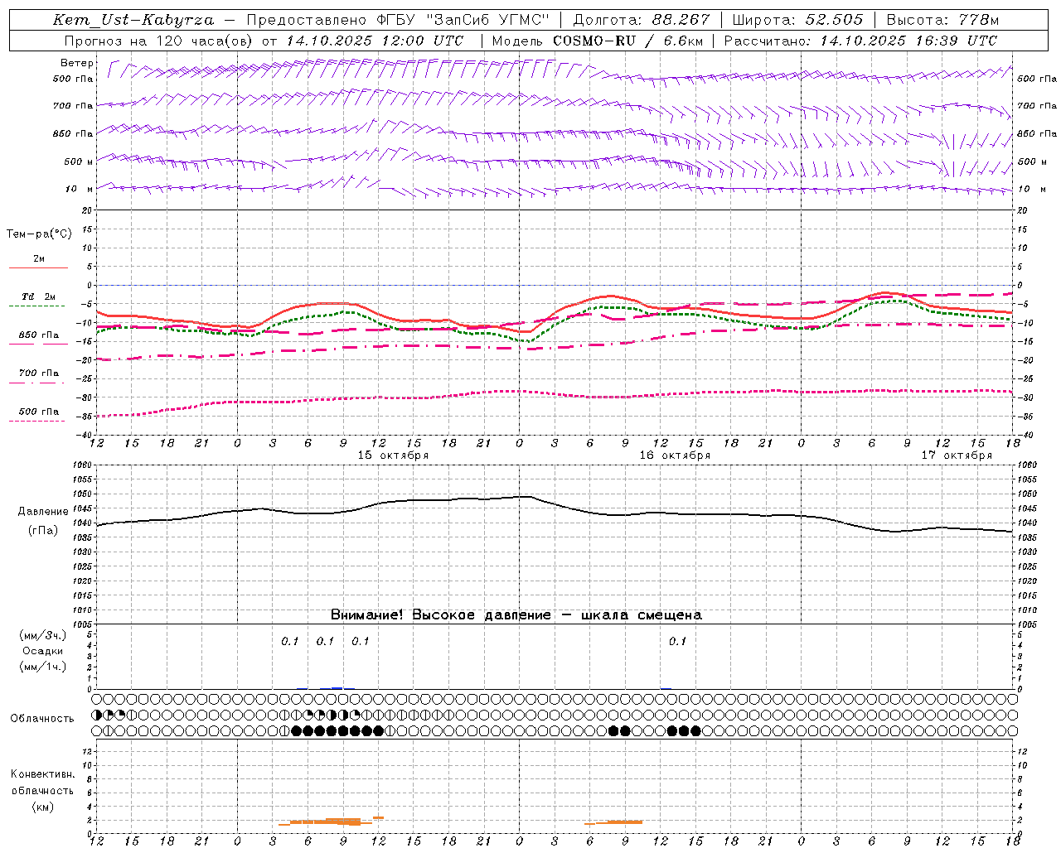The height and width of the screenshot is (848, 1061).
Task: Click the orange convective cloud bar on 16 октября
Action: pos(614,822)
